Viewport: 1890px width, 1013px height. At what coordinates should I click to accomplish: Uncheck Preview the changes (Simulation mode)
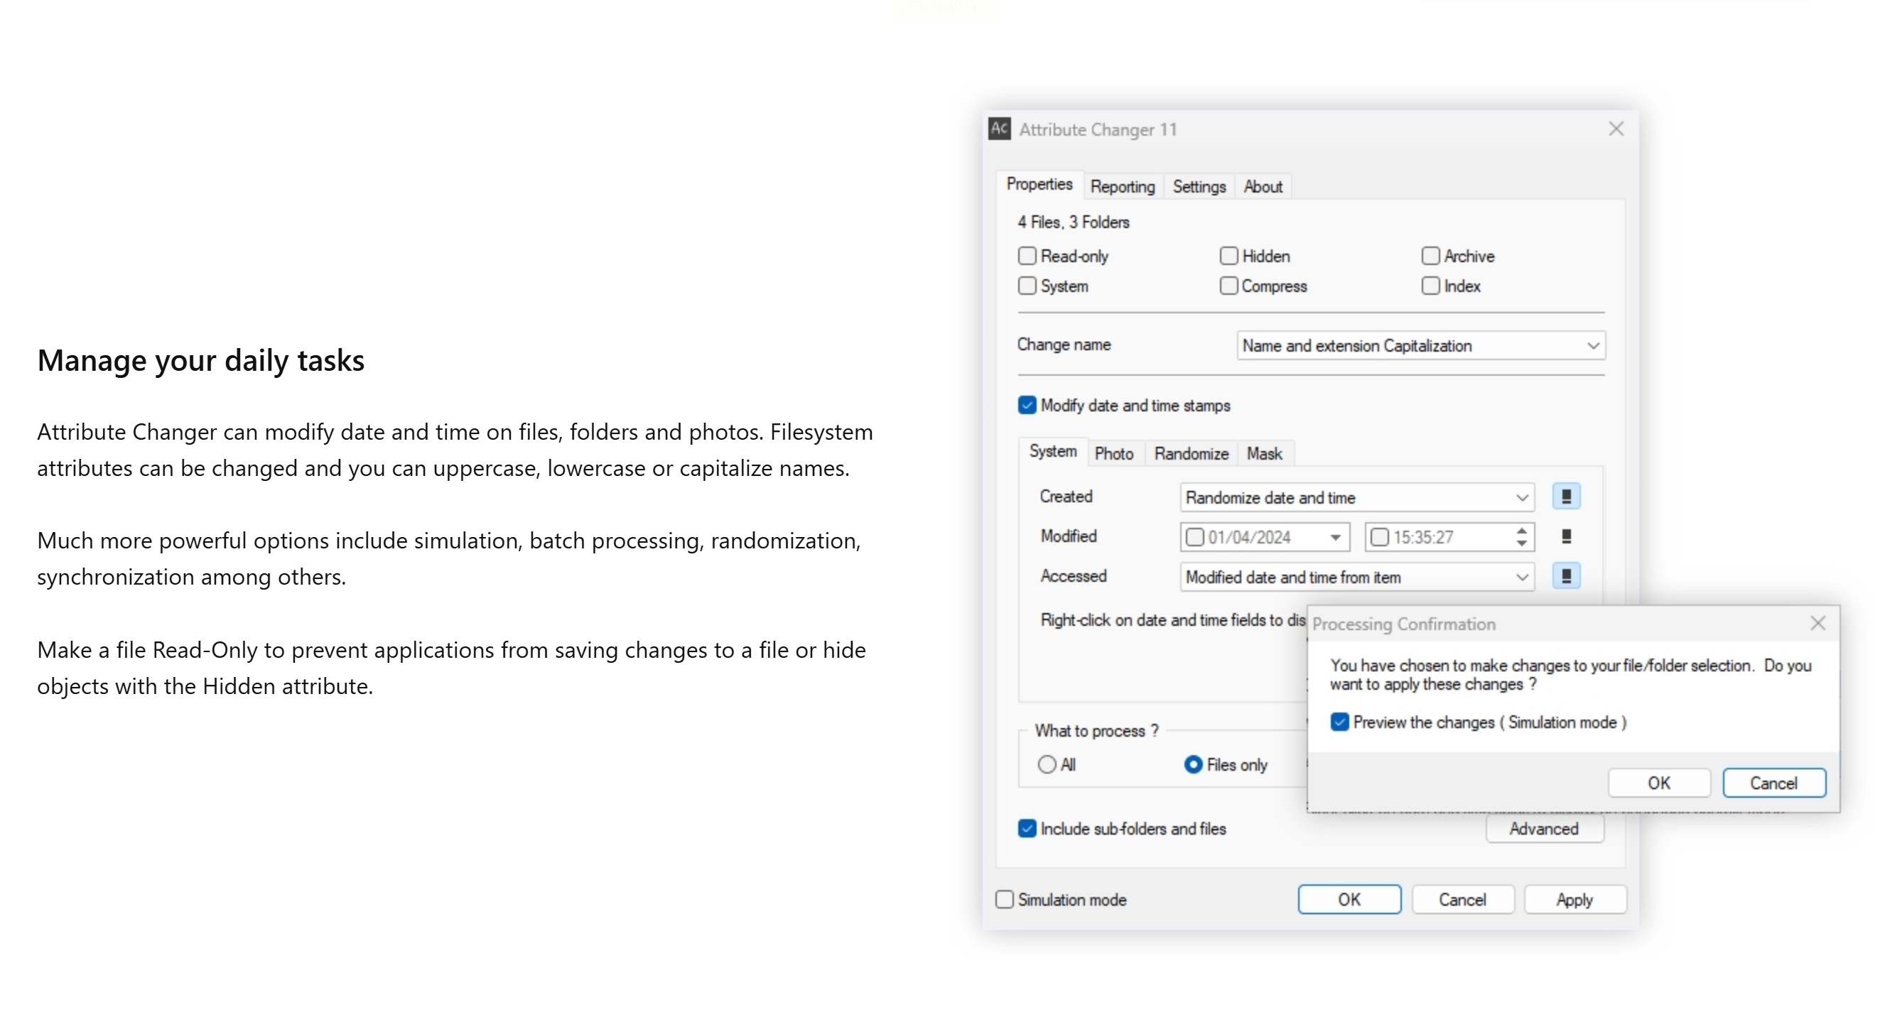click(1339, 722)
